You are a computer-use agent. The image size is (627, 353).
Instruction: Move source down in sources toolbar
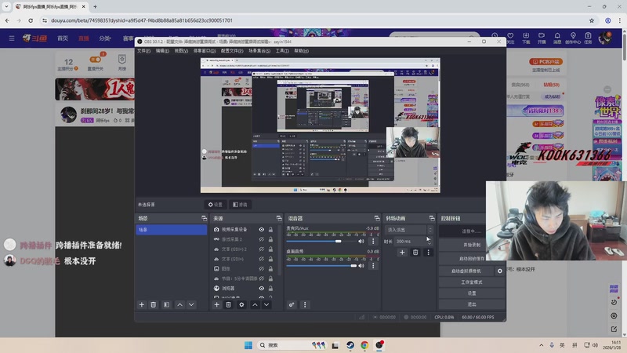(266, 305)
